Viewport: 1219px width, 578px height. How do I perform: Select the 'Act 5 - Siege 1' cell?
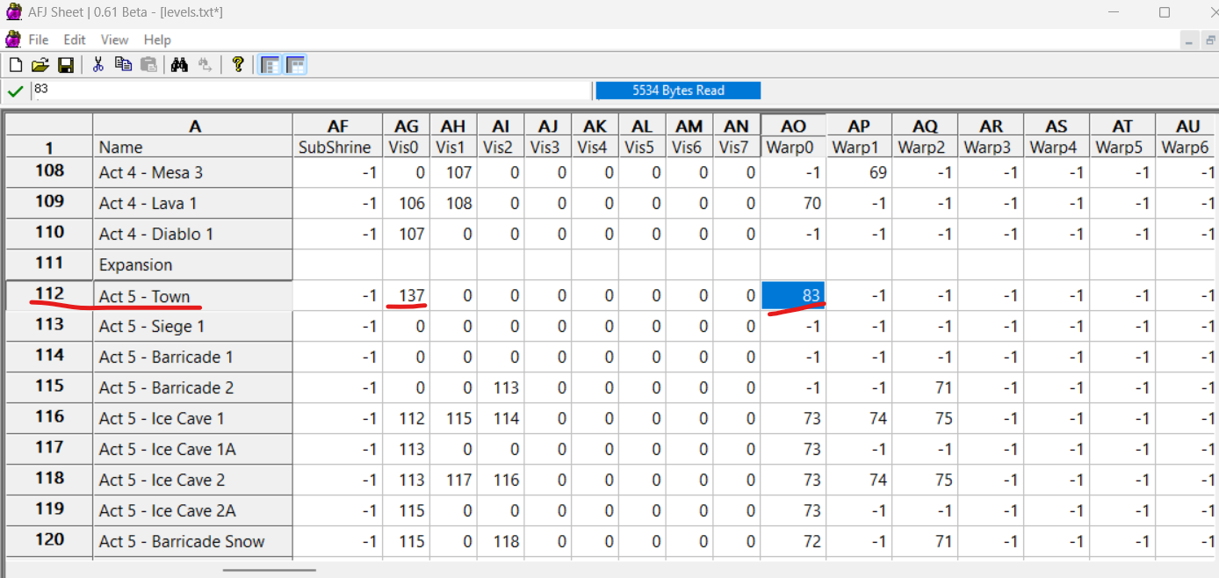pyautogui.click(x=193, y=326)
